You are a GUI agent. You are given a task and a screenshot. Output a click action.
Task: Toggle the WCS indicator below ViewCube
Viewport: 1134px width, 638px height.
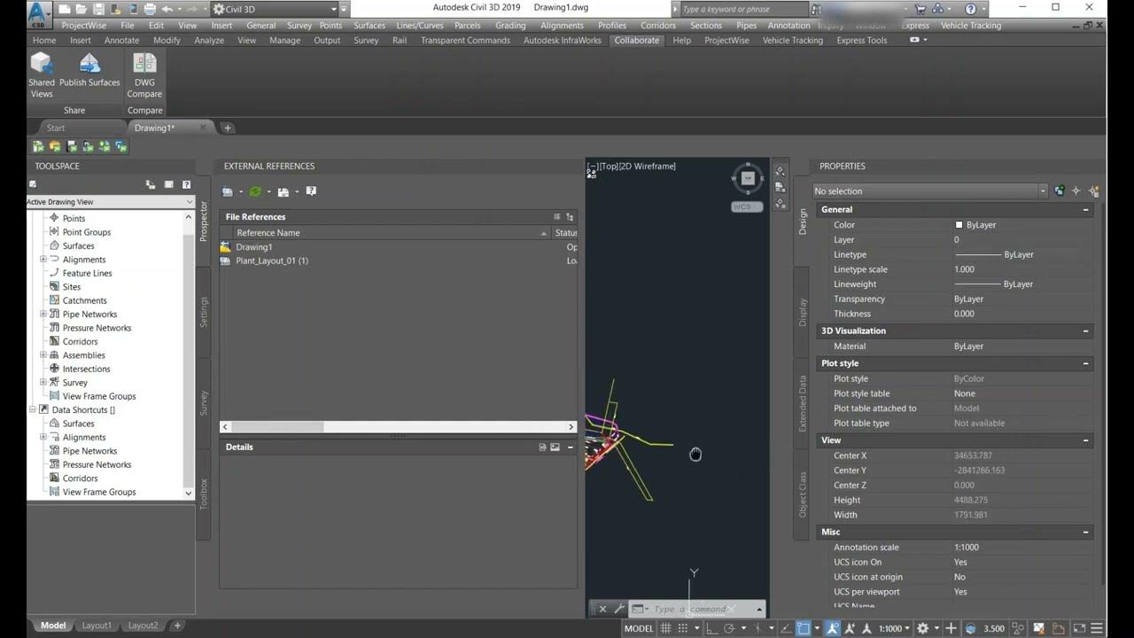click(748, 207)
